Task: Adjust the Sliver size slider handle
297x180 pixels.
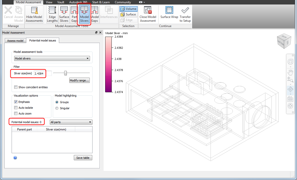Action: pos(65,73)
